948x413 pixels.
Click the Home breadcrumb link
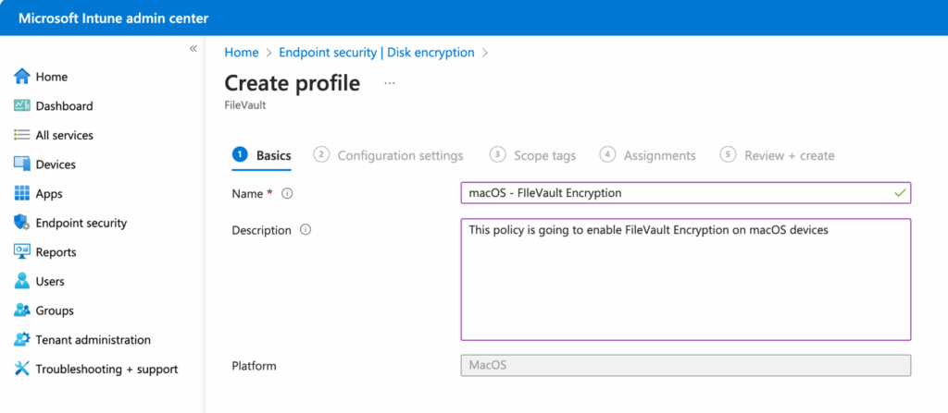[x=242, y=53]
